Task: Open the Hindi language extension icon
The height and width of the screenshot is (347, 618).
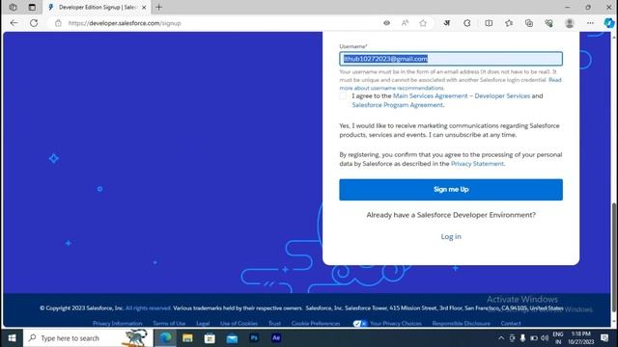Action: [446, 23]
